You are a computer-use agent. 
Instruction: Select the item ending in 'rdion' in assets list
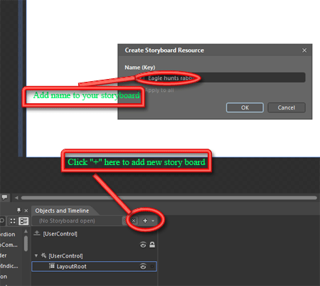[8, 234]
